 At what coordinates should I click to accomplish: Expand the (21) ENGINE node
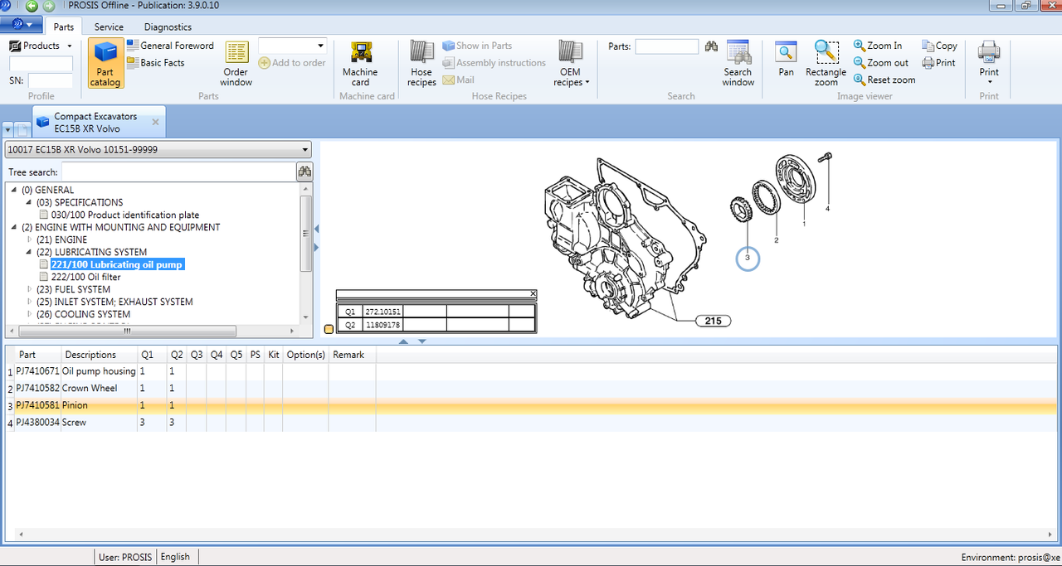pyautogui.click(x=30, y=239)
